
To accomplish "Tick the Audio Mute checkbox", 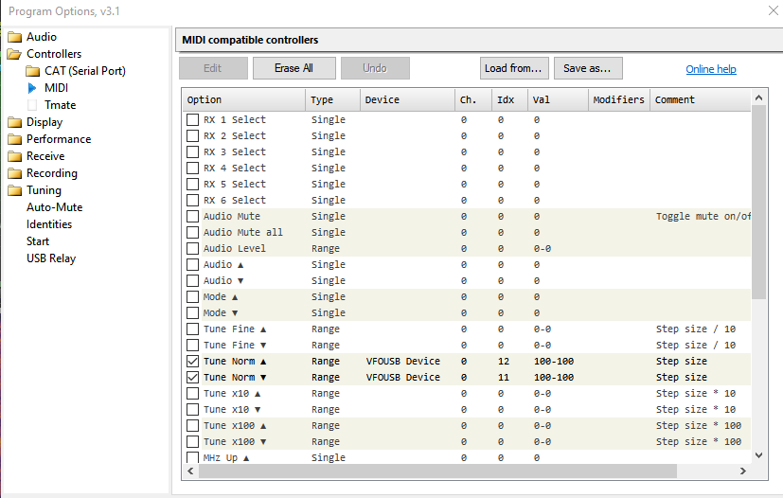I will (193, 217).
